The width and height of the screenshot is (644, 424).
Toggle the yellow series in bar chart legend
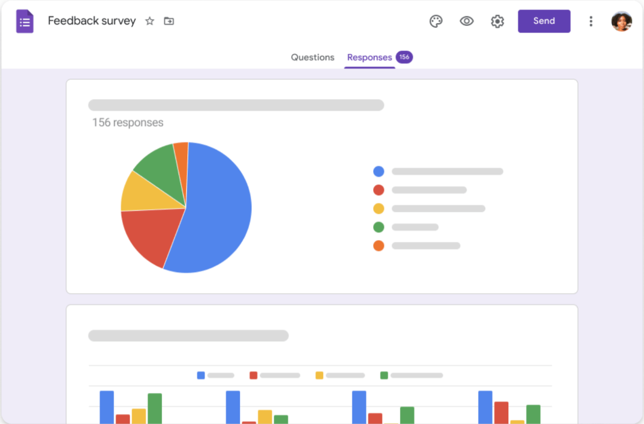[318, 375]
